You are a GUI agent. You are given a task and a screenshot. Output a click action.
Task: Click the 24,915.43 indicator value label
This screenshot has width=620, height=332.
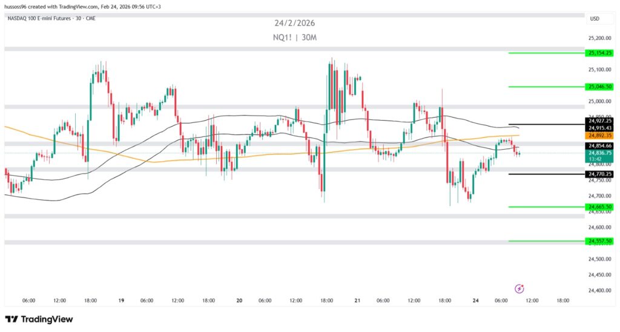point(600,128)
